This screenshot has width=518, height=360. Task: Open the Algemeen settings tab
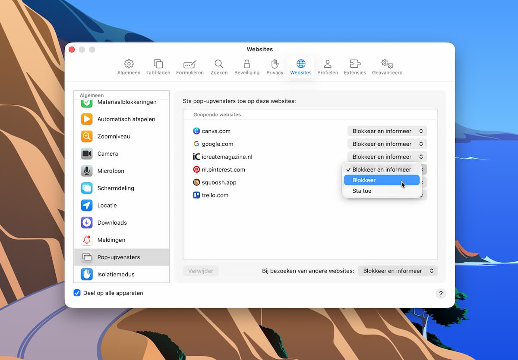[x=129, y=67]
